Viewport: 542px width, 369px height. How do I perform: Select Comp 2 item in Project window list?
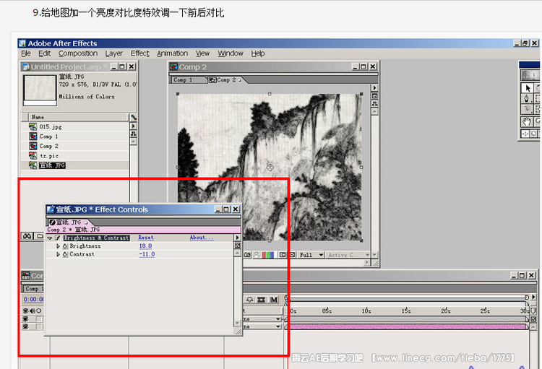[48, 146]
